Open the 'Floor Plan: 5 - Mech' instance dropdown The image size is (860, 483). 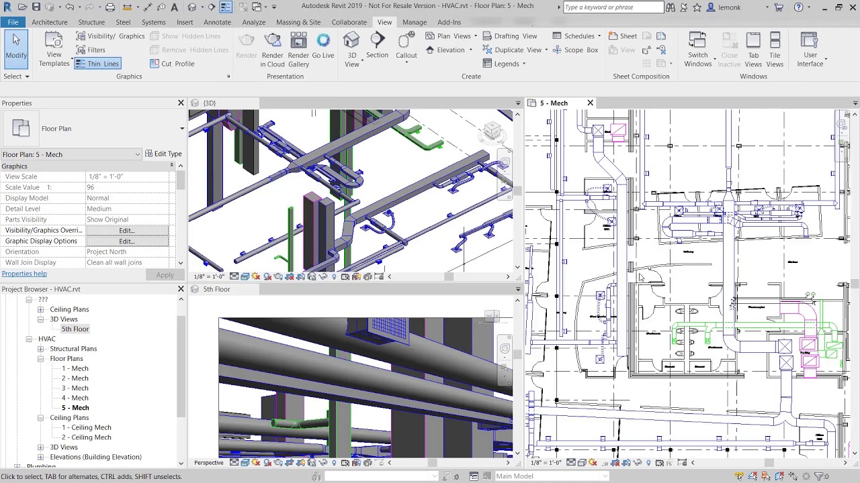coord(71,154)
